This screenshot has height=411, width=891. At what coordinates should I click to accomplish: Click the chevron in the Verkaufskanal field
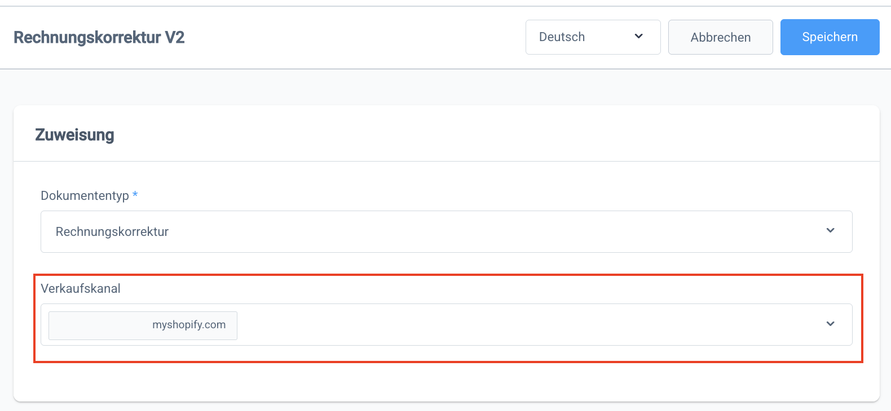click(830, 324)
